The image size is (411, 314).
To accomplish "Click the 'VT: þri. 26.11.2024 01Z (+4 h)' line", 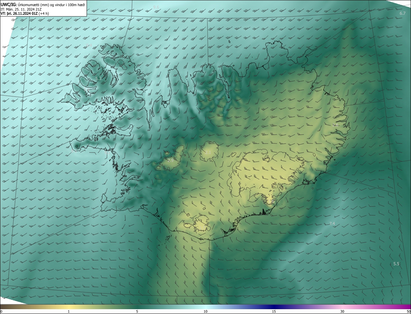I will click(25, 14).
